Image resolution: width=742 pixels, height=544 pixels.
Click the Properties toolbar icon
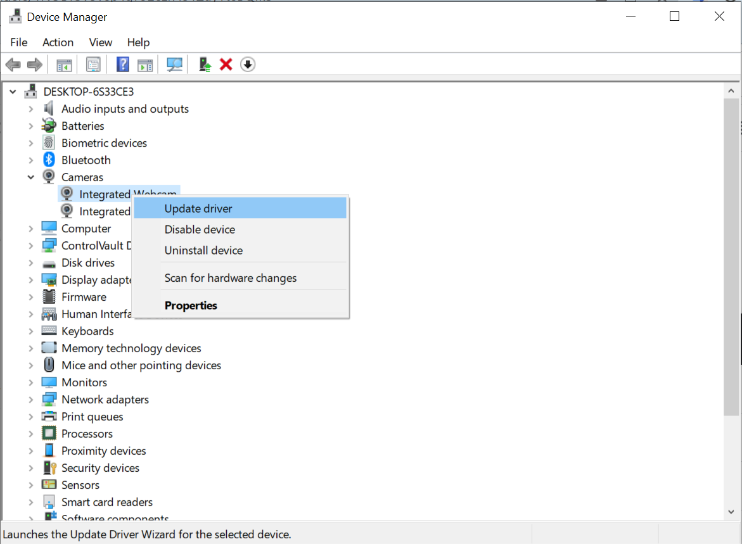(93, 65)
